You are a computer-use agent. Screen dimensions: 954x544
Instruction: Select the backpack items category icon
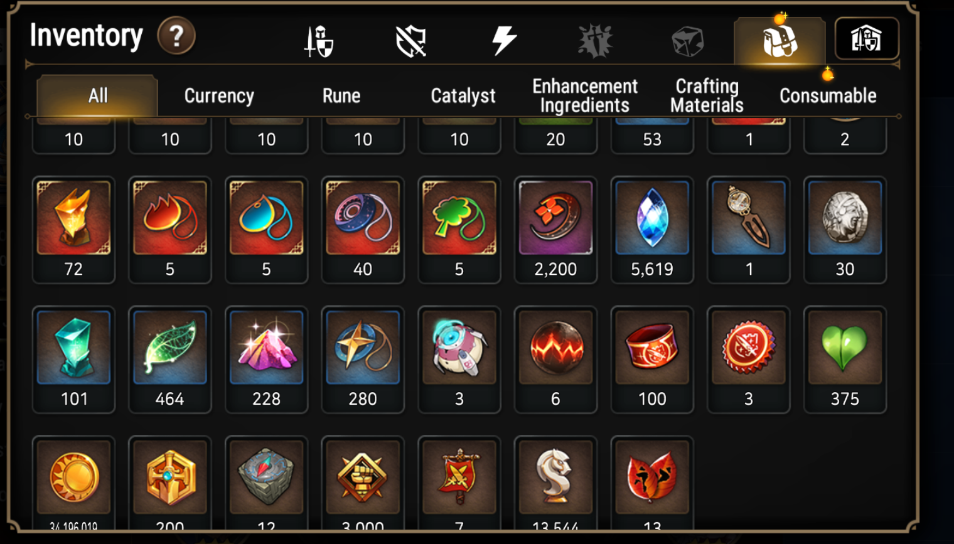click(x=780, y=41)
